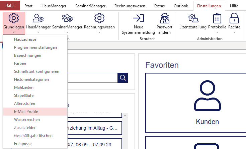Open the HausManager settings icon
246x149 pixels.
pos(38,18)
